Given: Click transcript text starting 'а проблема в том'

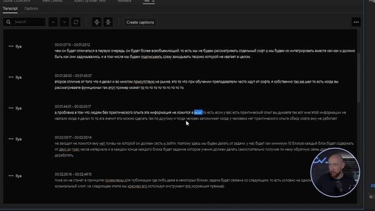Looking at the screenshot, I should [200, 115].
